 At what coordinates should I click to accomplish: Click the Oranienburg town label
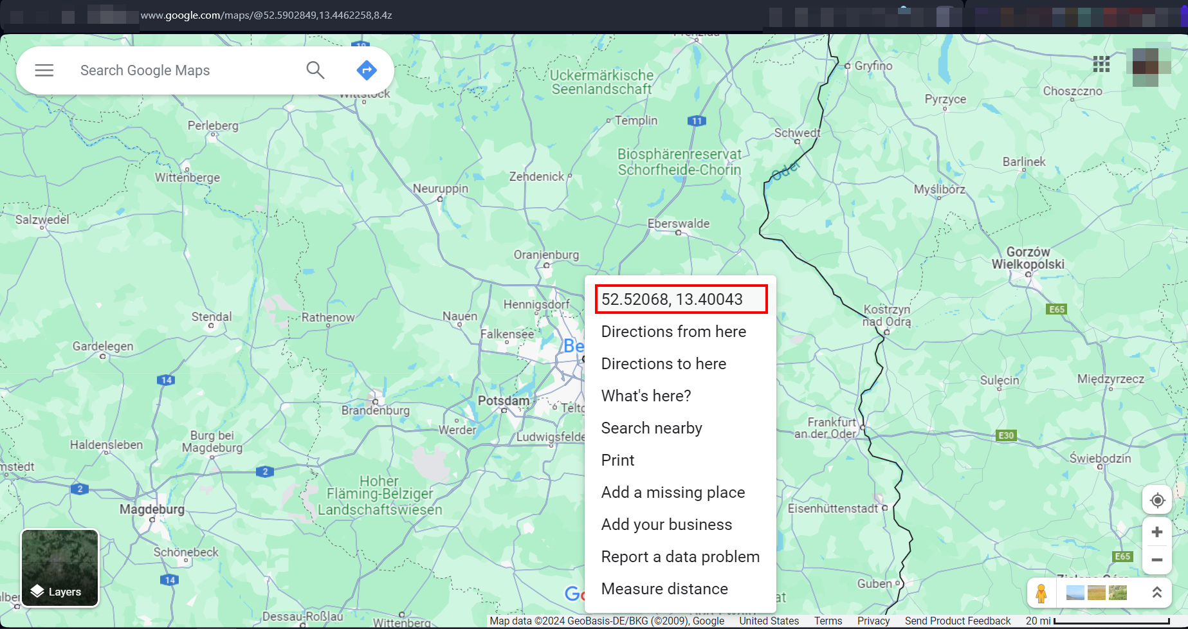(x=546, y=255)
